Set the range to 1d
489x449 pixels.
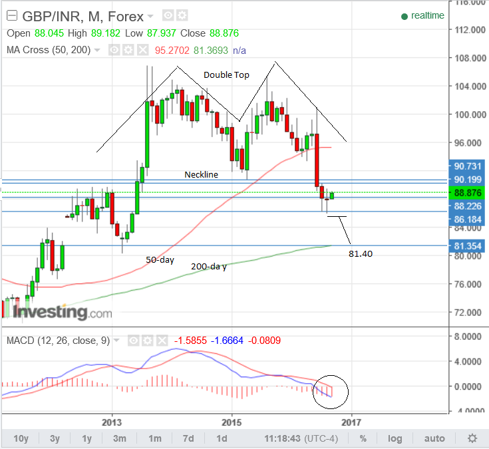222,438
